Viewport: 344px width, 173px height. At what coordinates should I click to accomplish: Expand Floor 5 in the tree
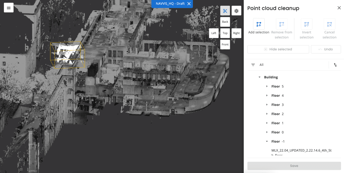click(267, 87)
